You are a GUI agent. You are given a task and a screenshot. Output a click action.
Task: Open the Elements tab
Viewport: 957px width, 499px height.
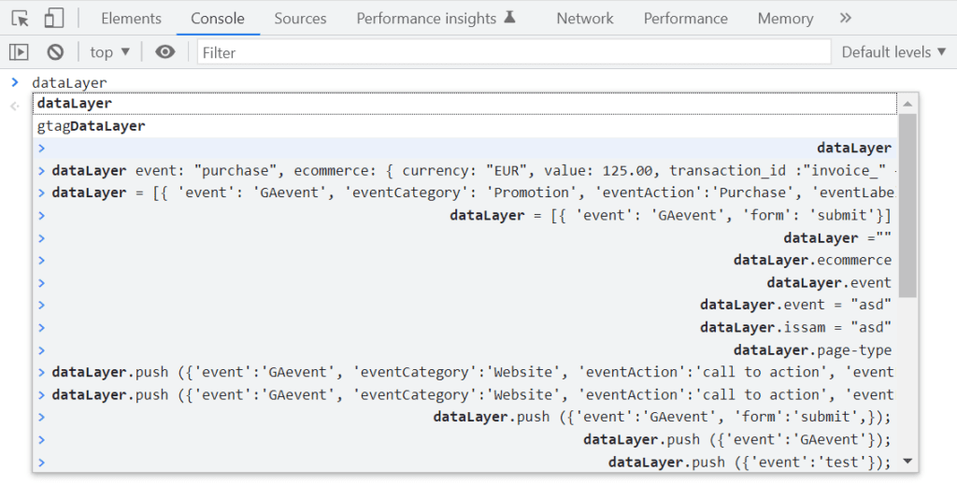click(131, 19)
